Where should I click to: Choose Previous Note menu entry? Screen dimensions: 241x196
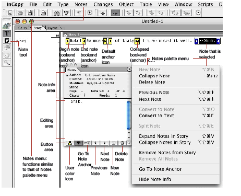(176, 93)
